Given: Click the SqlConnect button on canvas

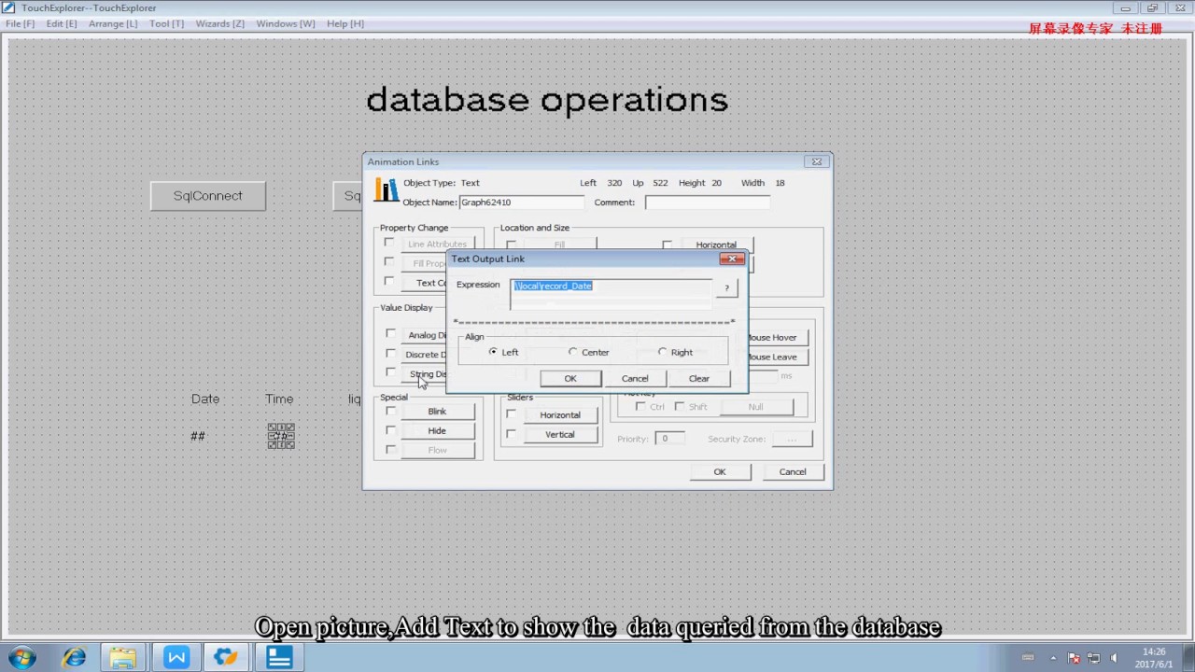Looking at the screenshot, I should [x=208, y=196].
